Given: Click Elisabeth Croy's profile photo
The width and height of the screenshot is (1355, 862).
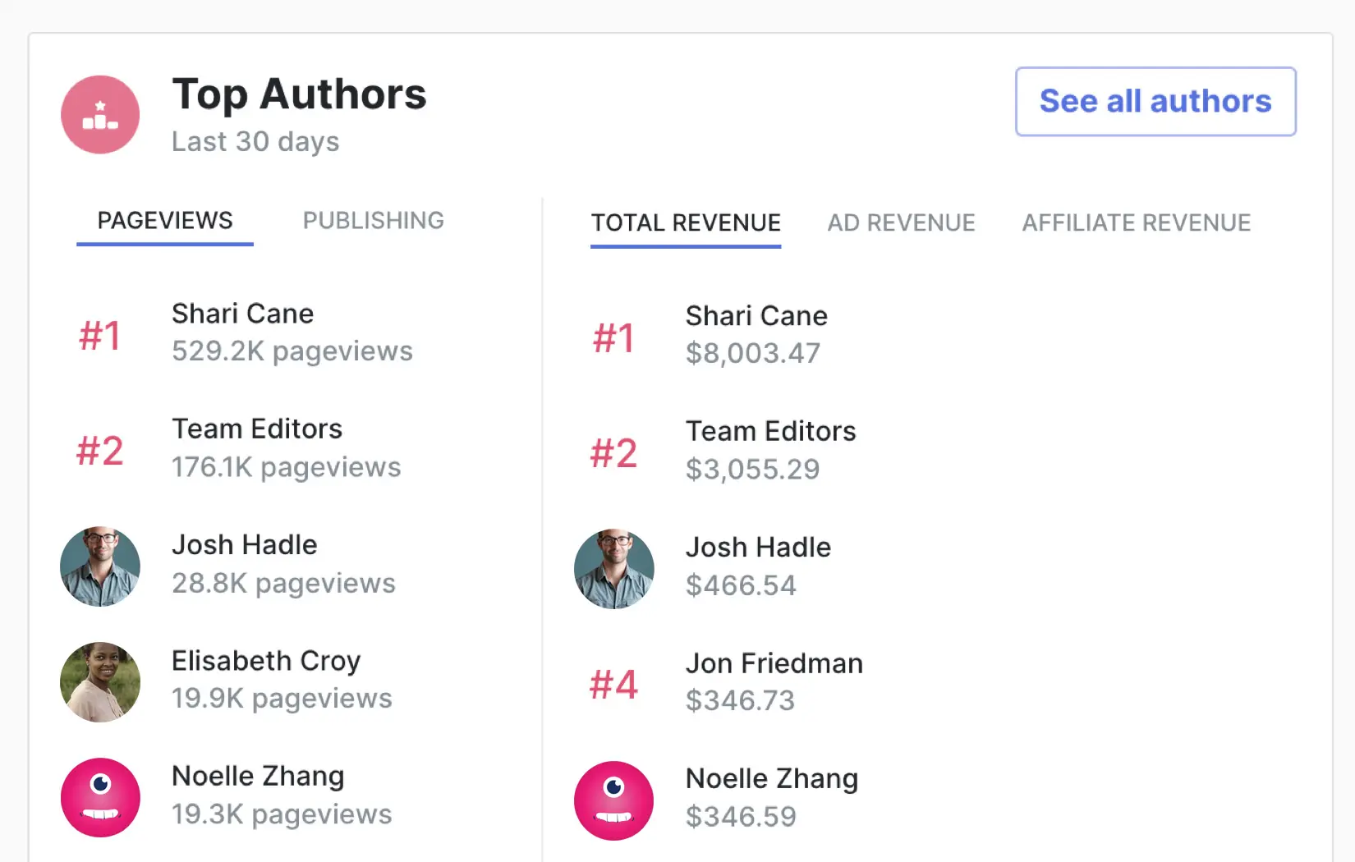Looking at the screenshot, I should point(100,682).
